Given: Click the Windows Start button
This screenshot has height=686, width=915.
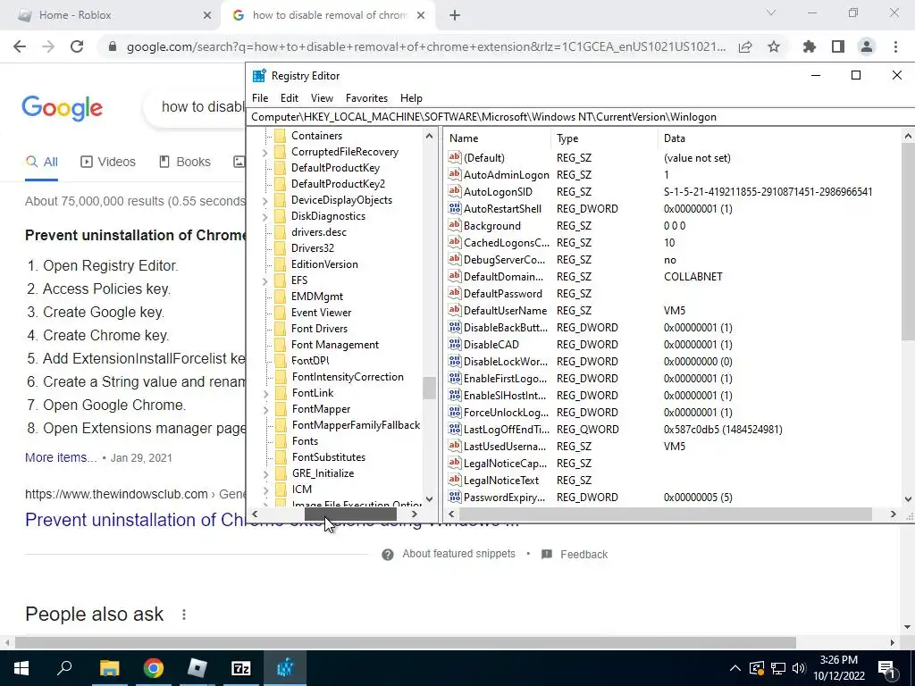Looking at the screenshot, I should [x=21, y=668].
